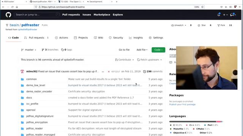This screenshot has height=136, width=243.
Task: Click Go to file button
Action: (x=124, y=50)
